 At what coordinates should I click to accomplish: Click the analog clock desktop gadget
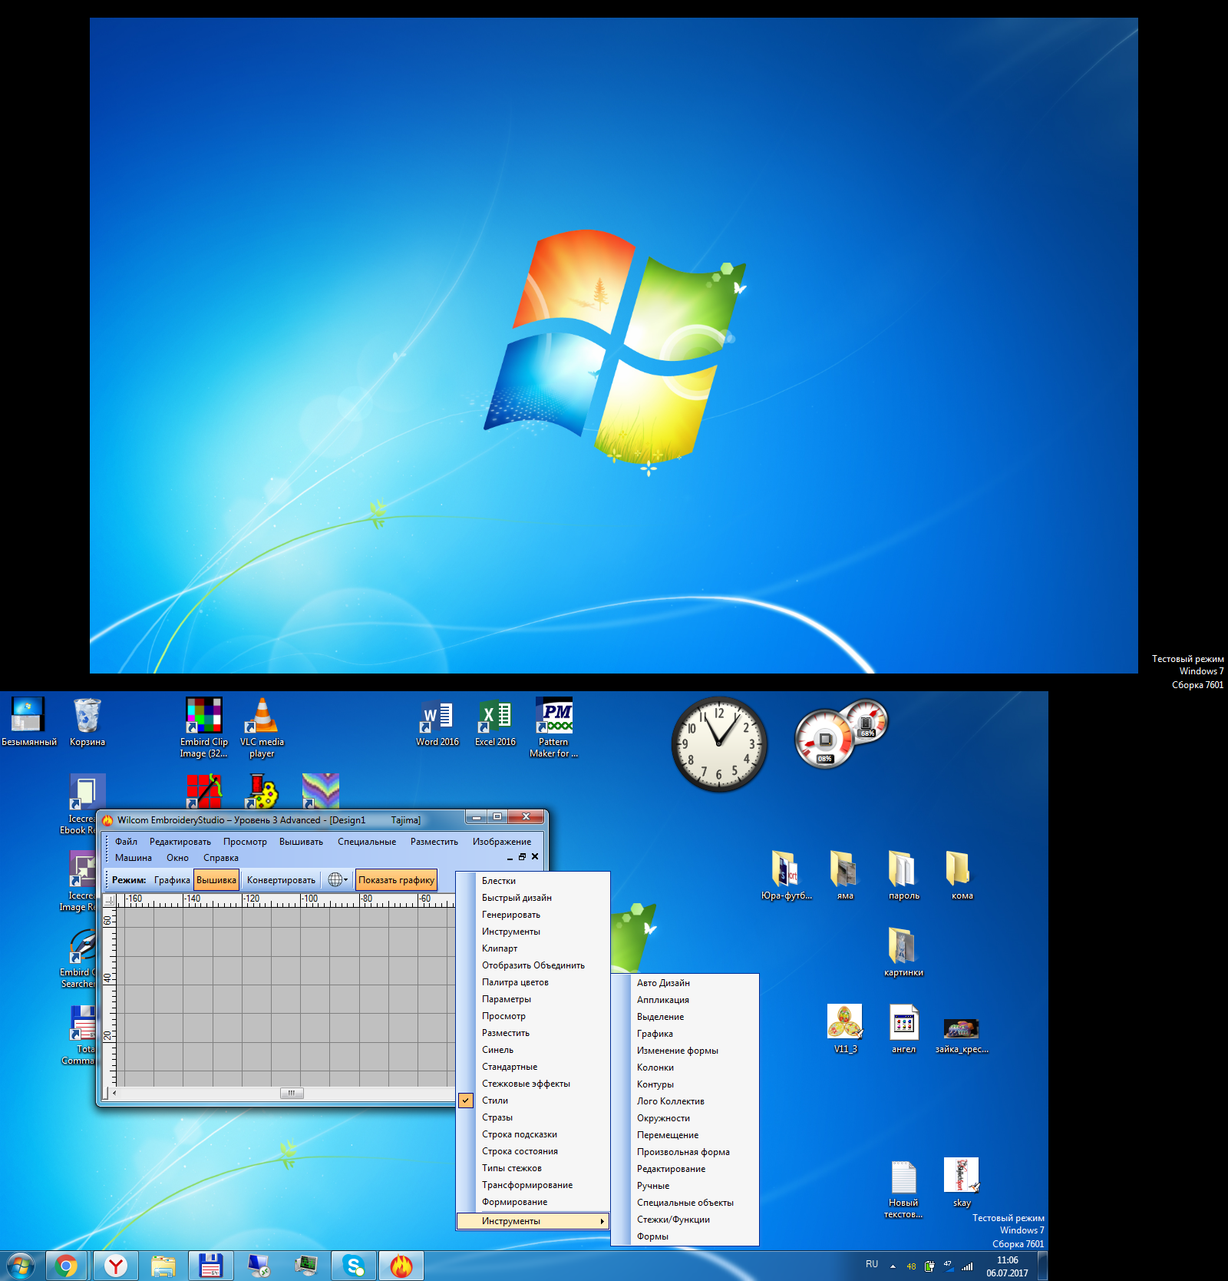click(719, 743)
